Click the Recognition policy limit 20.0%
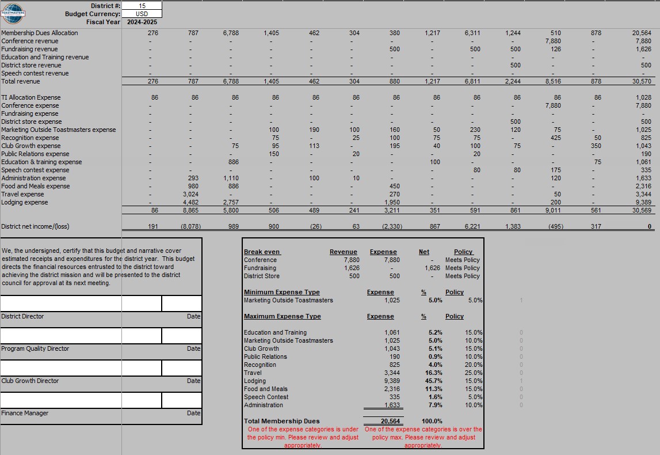The height and width of the screenshot is (455, 660). pos(474,365)
